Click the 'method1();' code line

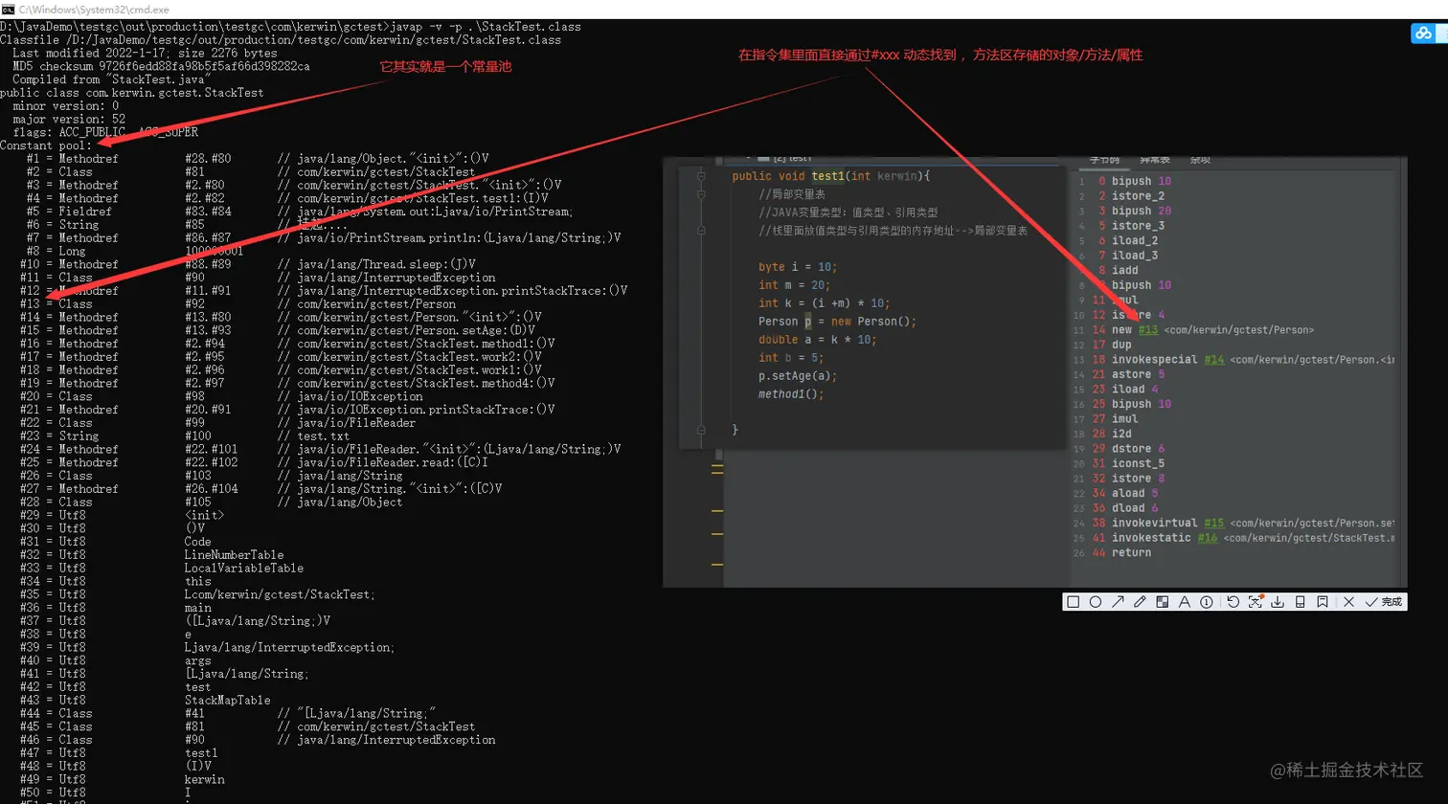[x=791, y=394]
